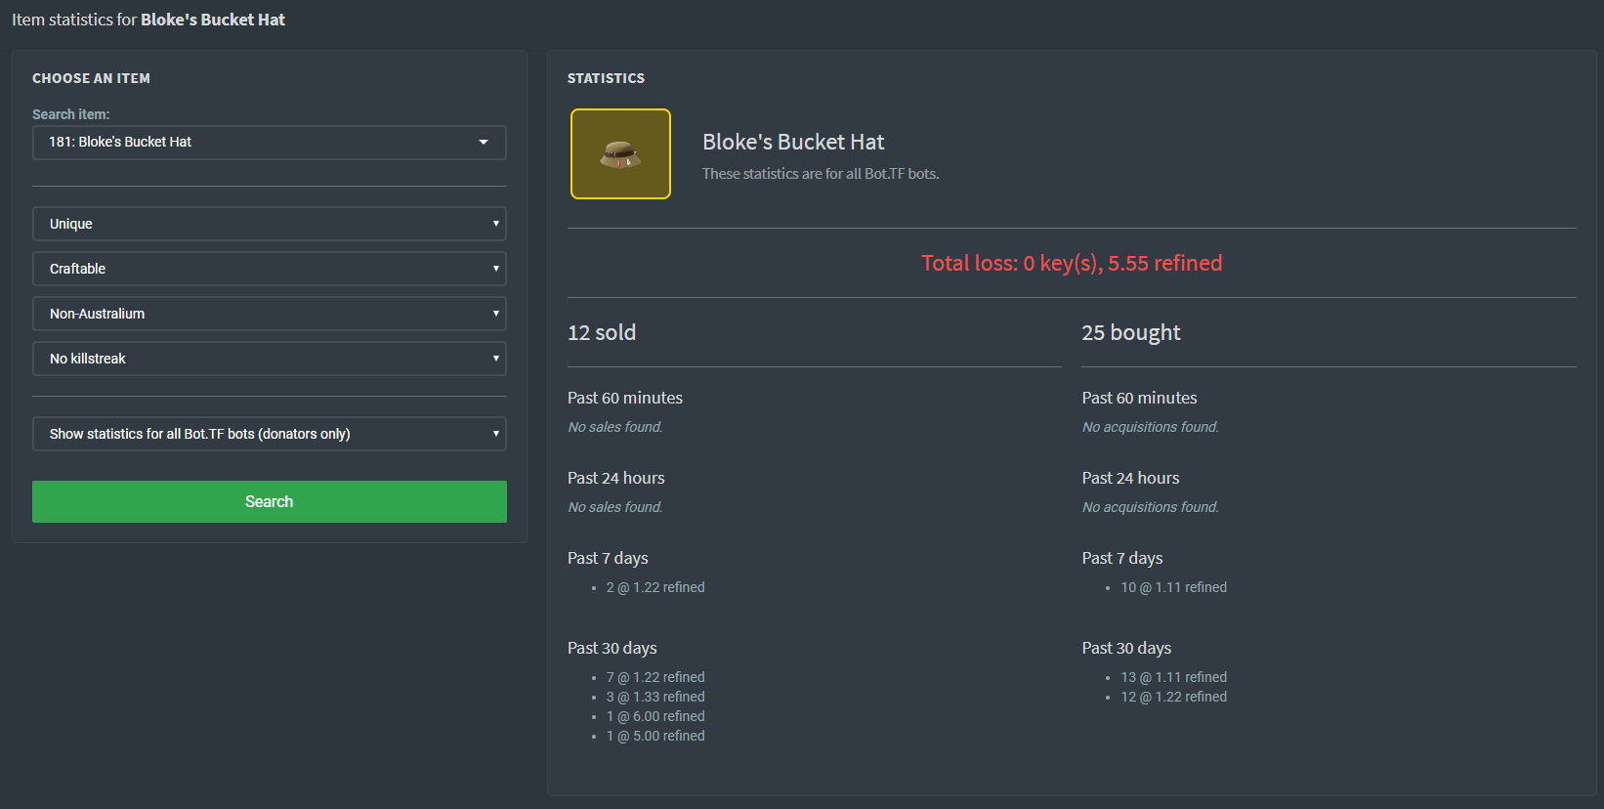1604x809 pixels.
Task: Click the Bloke's Bucket Hat item image
Action: pyautogui.click(x=620, y=153)
